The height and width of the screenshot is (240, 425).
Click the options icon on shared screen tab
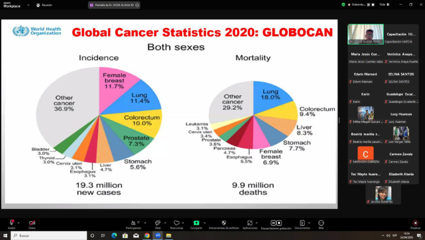[137, 5]
